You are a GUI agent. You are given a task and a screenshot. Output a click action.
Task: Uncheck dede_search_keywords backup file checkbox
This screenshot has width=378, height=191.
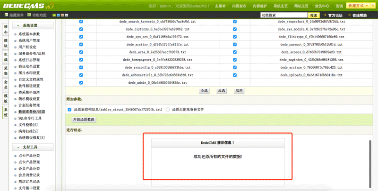(81, 22)
